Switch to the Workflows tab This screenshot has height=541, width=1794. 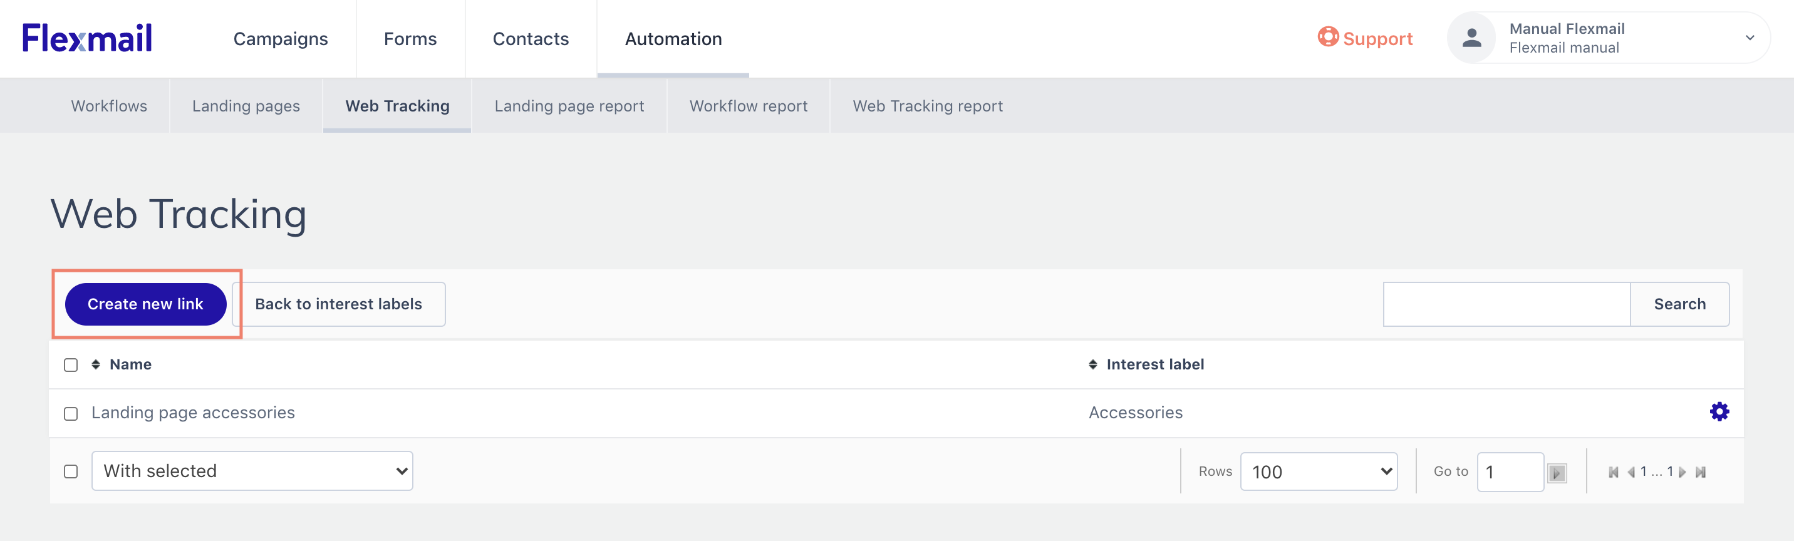(110, 106)
